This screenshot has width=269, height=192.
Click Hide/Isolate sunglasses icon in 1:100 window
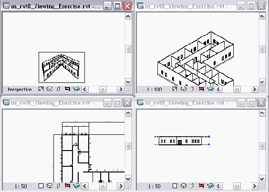[x=210, y=89]
